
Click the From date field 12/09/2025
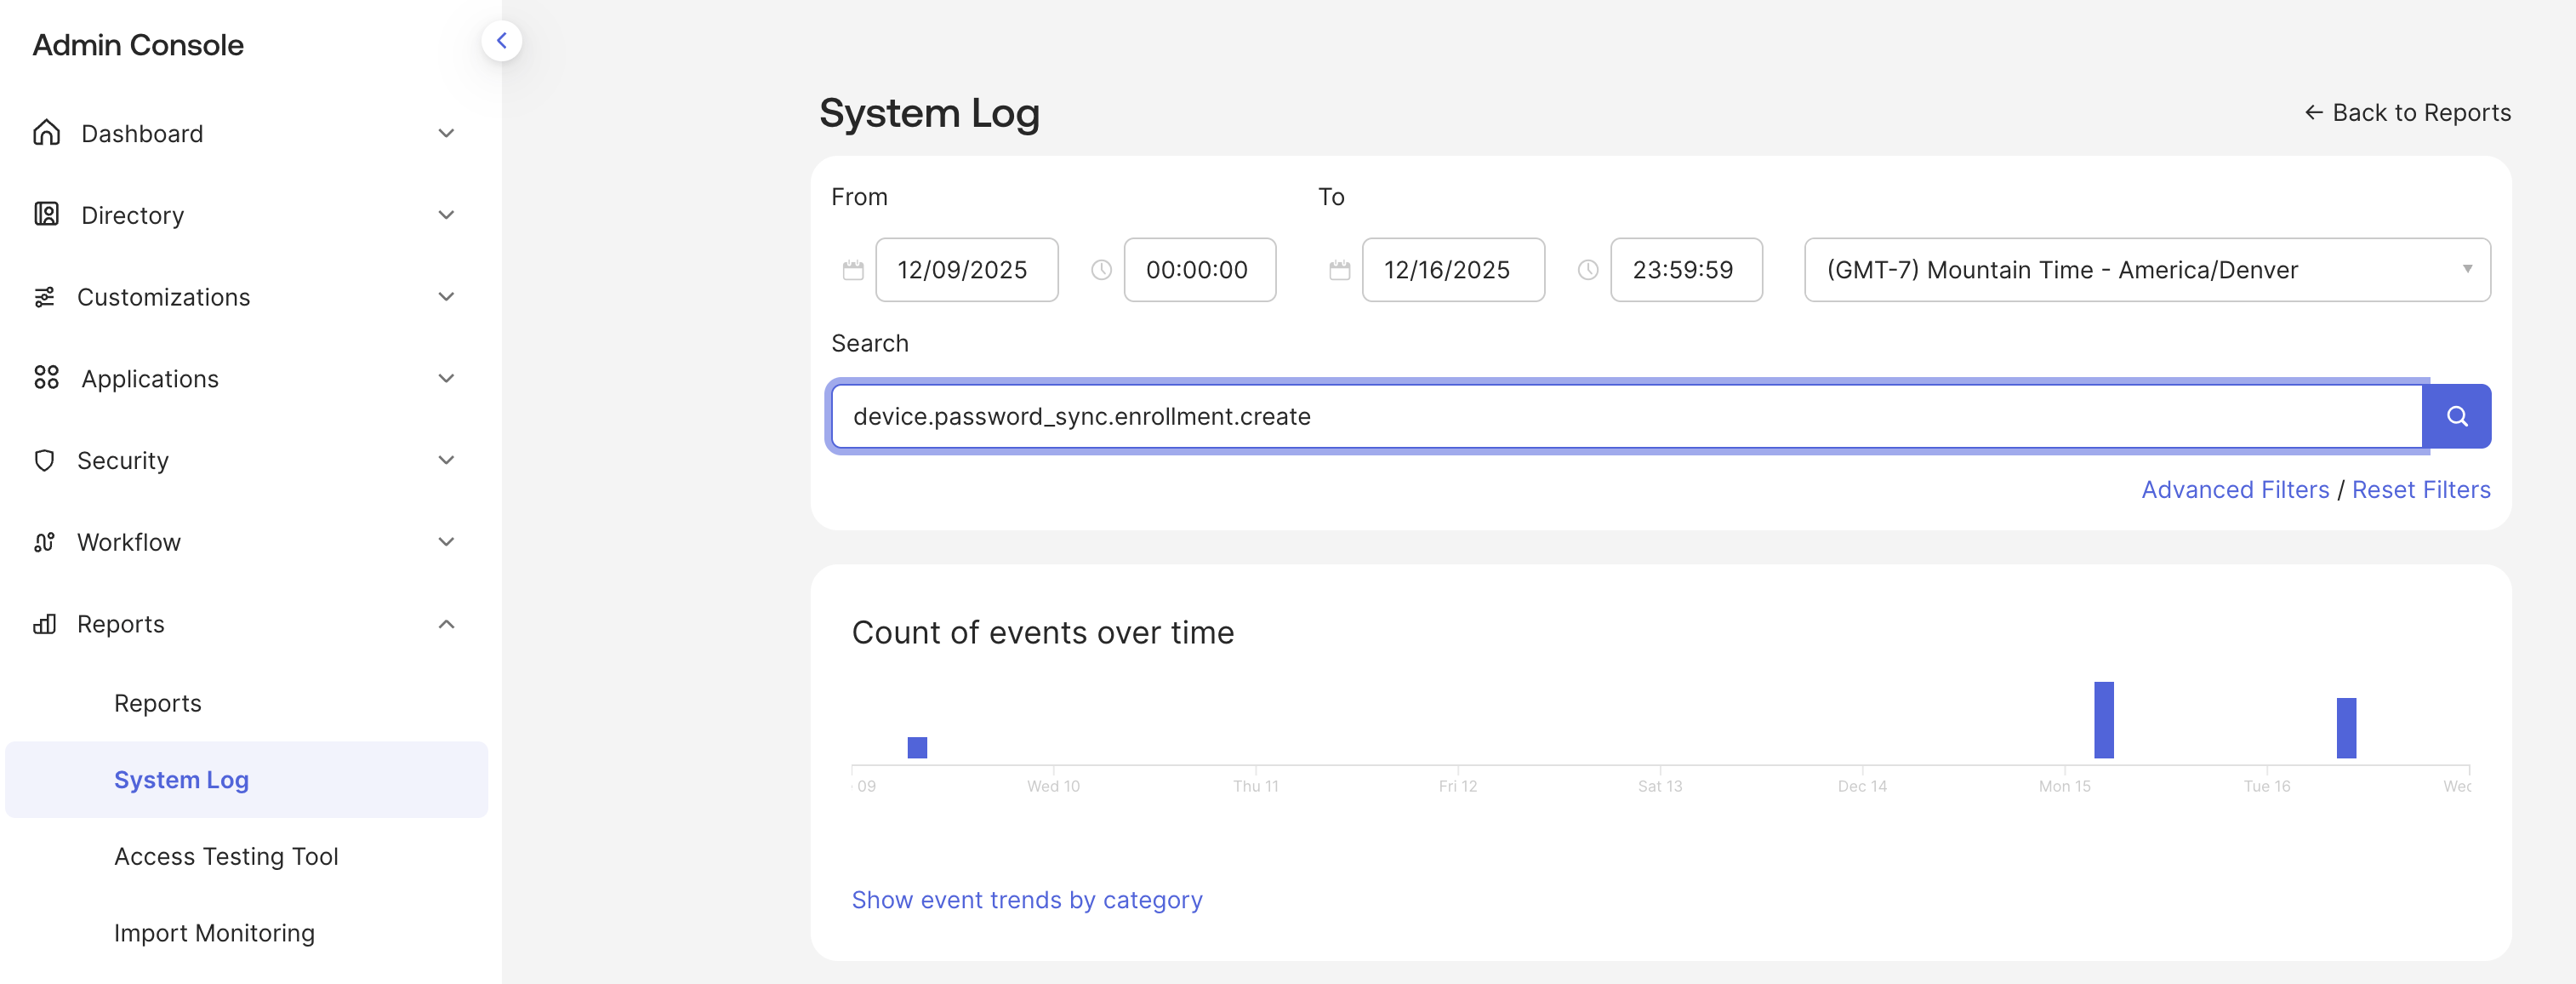point(967,269)
